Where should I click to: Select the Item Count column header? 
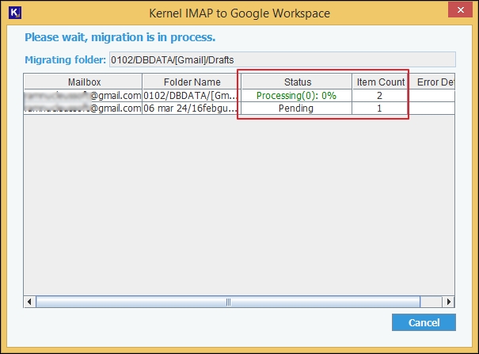tap(380, 82)
